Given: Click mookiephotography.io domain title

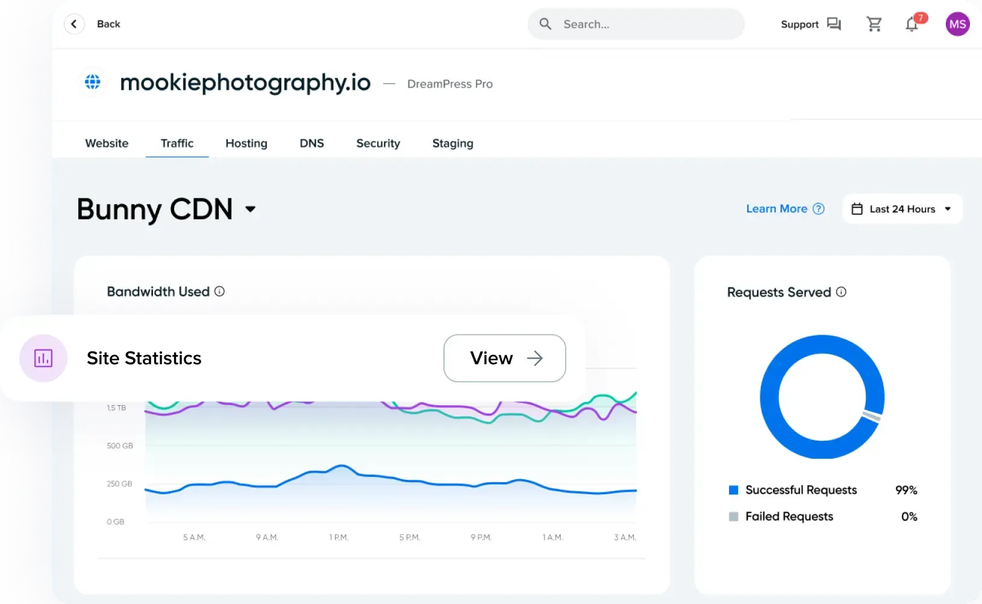Looking at the screenshot, I should (x=245, y=83).
